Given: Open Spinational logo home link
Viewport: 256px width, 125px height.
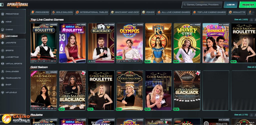Looking at the screenshot, I should tap(17, 5).
